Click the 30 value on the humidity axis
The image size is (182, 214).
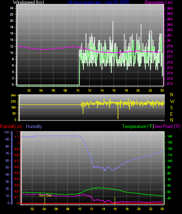(7, 182)
